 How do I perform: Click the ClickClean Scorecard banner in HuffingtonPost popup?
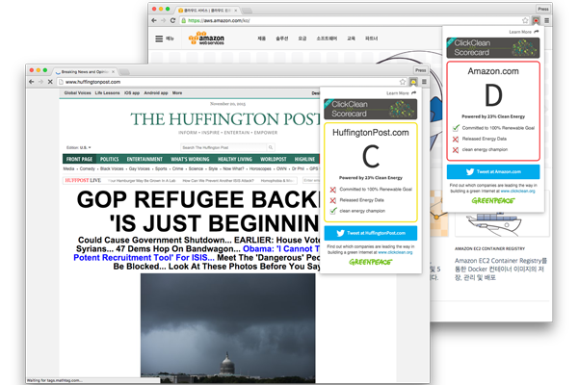pyautogui.click(x=371, y=109)
